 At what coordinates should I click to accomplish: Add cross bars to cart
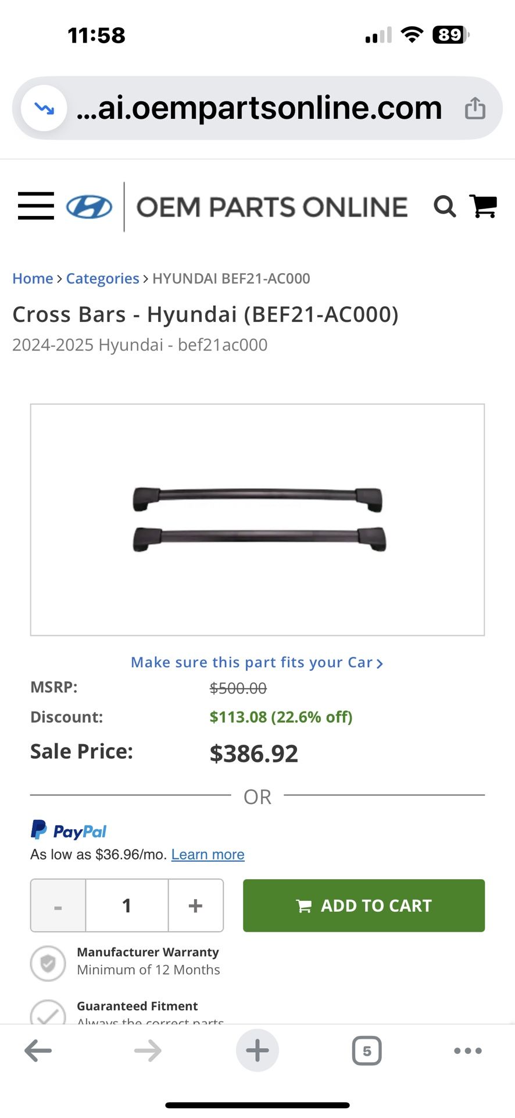(x=364, y=906)
